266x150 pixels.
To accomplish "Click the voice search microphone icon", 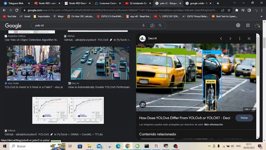I will 143,25.
